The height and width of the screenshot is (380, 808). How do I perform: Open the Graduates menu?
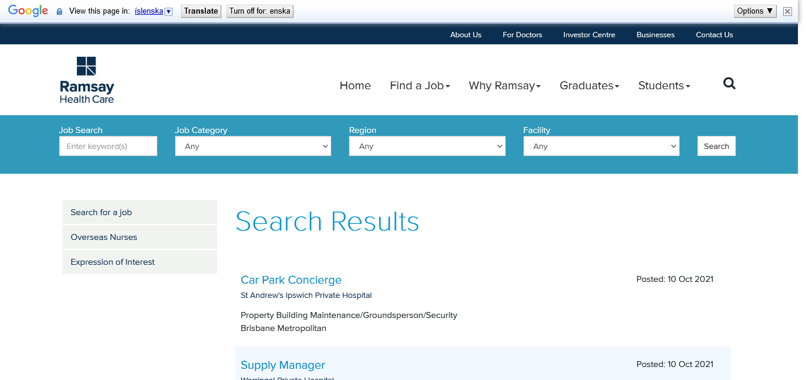(x=589, y=86)
